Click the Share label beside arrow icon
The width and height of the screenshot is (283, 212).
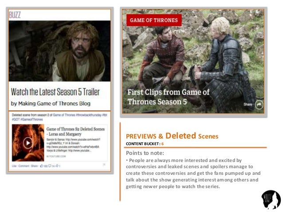[248, 104]
